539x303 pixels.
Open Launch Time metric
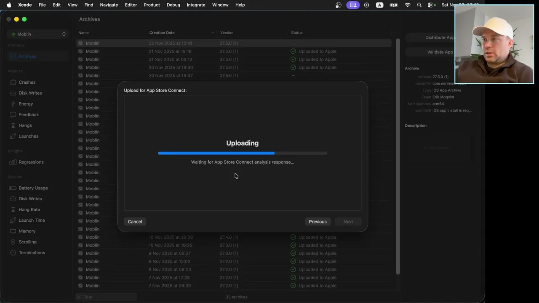pos(32,221)
